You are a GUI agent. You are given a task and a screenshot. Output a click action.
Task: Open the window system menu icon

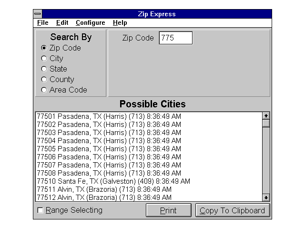click(x=38, y=14)
